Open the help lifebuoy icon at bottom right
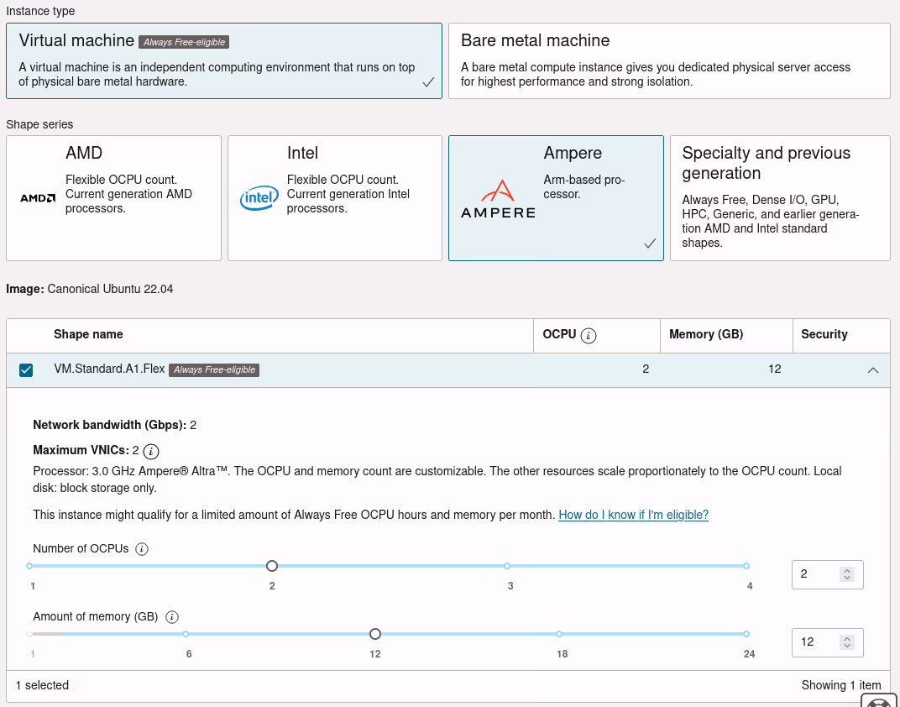This screenshot has height=707, width=900. coord(879,702)
